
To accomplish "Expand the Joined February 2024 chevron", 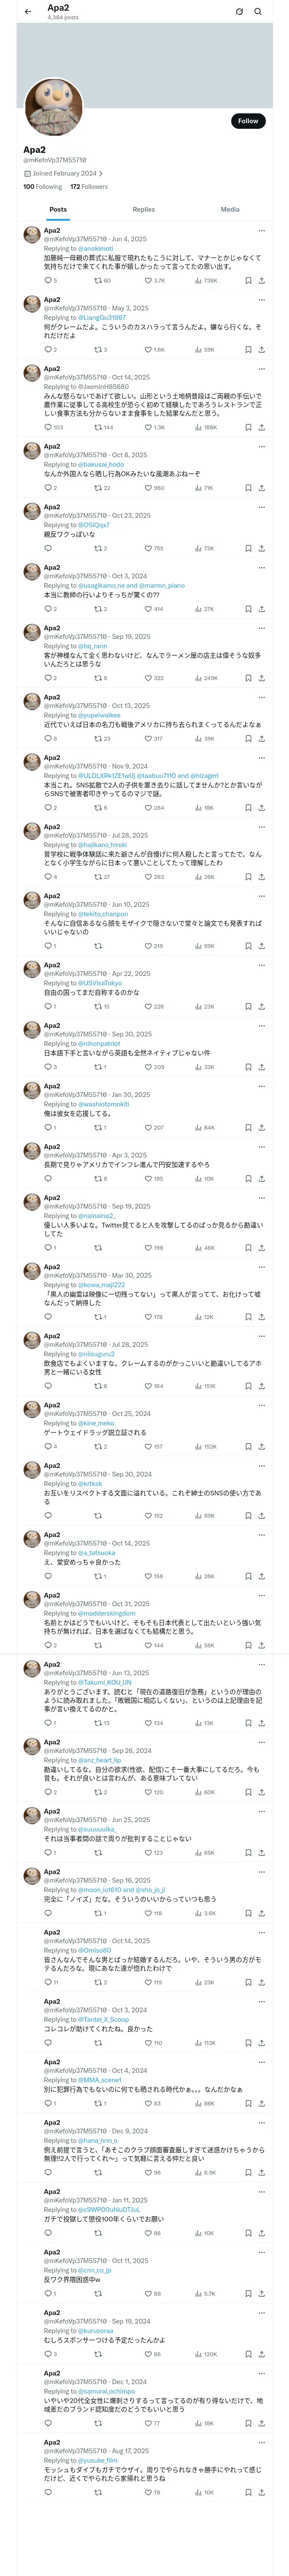I will [x=101, y=173].
